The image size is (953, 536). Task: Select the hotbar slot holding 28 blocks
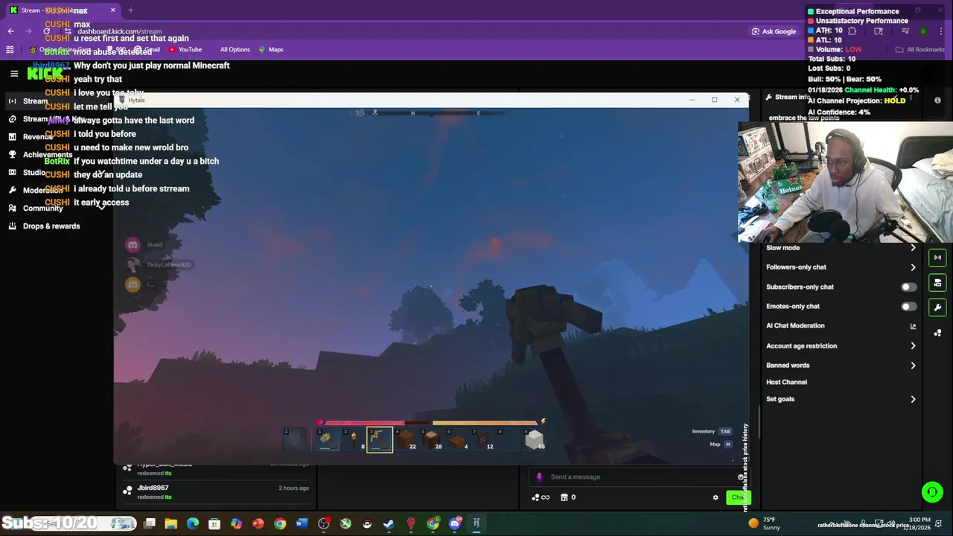(432, 440)
